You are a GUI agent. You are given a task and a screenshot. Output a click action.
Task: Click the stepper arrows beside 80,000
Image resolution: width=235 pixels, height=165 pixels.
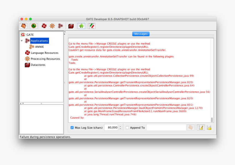point(120,127)
